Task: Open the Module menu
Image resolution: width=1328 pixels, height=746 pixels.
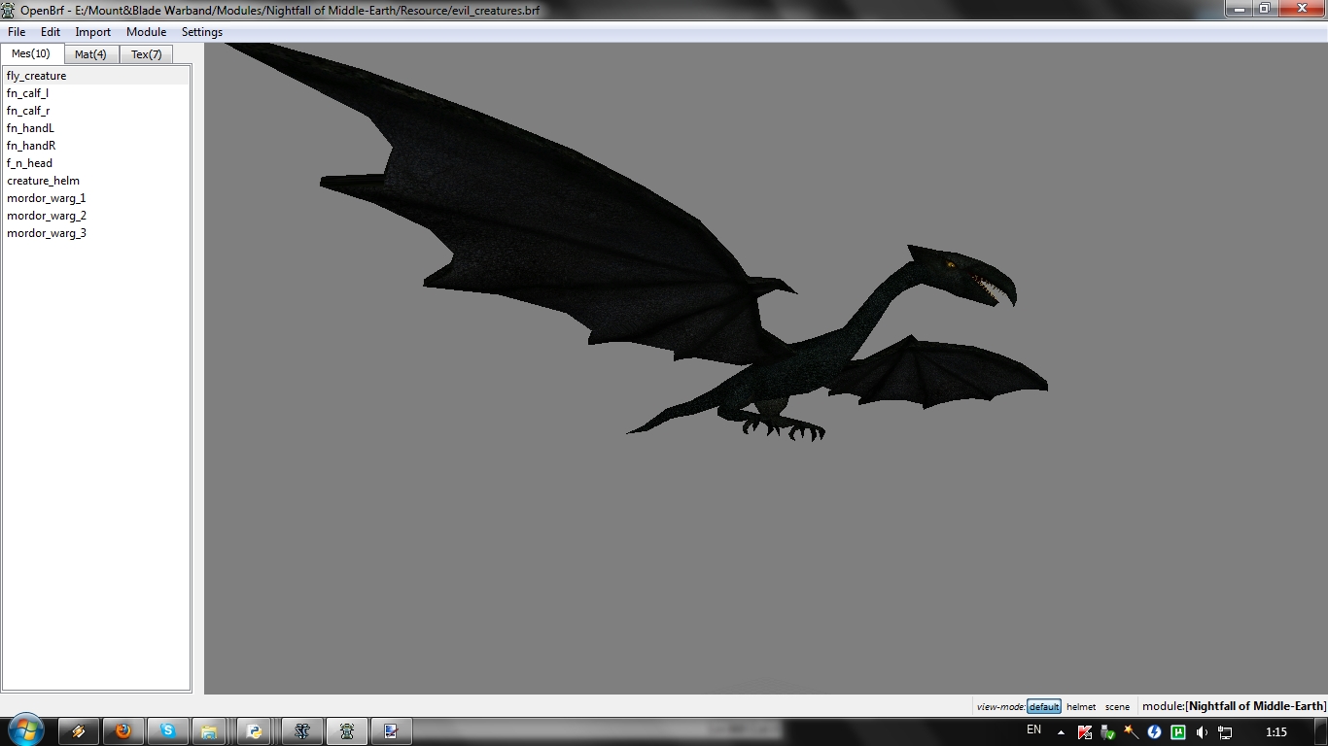Action: [x=147, y=32]
